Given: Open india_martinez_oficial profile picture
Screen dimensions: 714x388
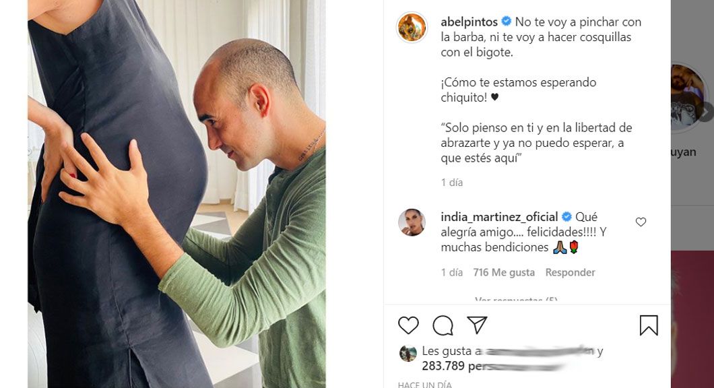Looking at the screenshot, I should pyautogui.click(x=412, y=223).
